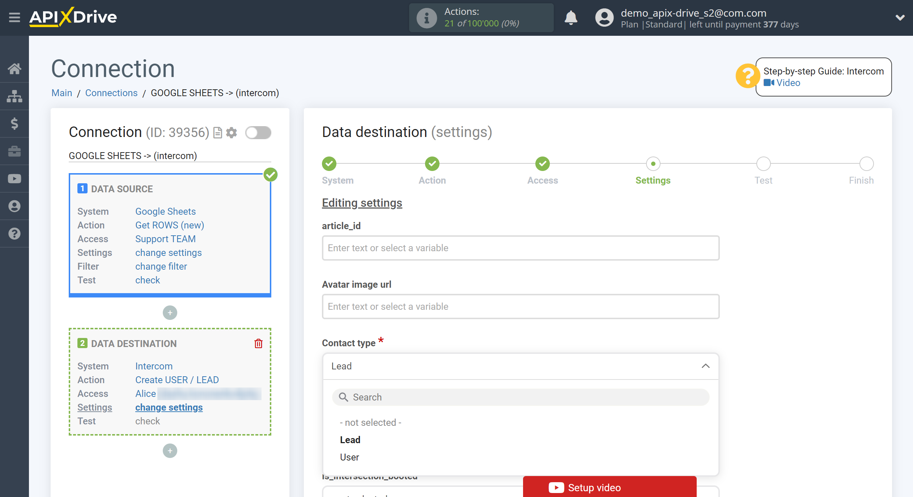Open YouTube video icon in sidebar

click(x=14, y=179)
